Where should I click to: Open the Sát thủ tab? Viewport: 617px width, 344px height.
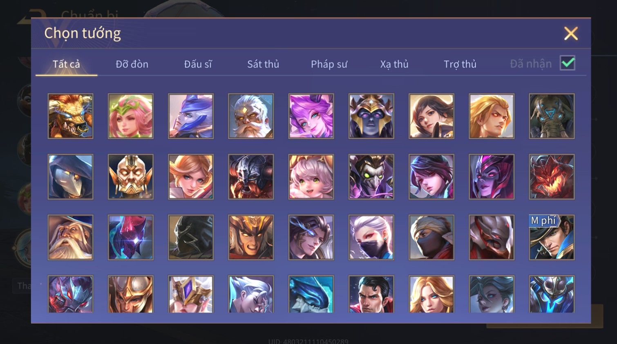(x=263, y=64)
